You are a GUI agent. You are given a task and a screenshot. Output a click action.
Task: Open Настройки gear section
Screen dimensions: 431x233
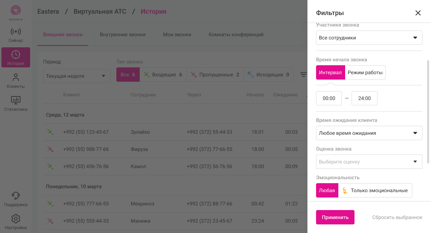(x=16, y=222)
